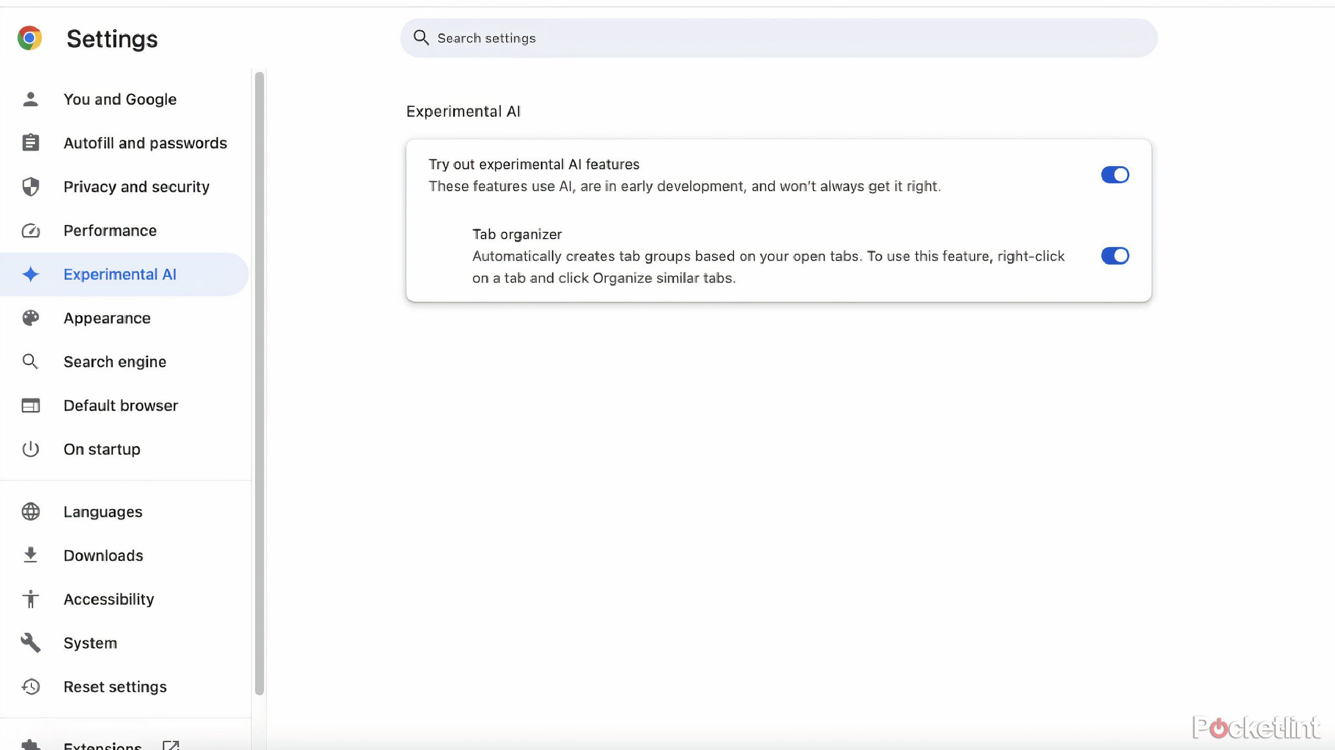The width and height of the screenshot is (1335, 750).
Task: Click the shield icon for Privacy and security
Action: pos(31,187)
